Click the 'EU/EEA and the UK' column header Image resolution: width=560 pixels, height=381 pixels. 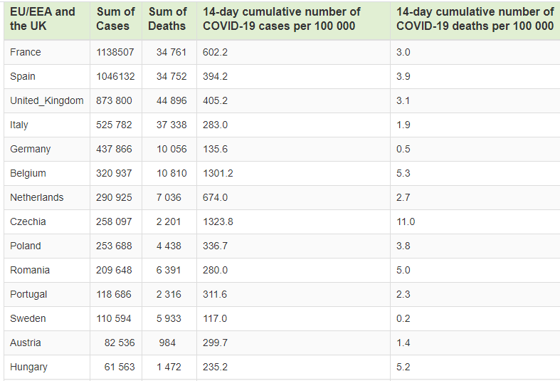click(x=47, y=19)
